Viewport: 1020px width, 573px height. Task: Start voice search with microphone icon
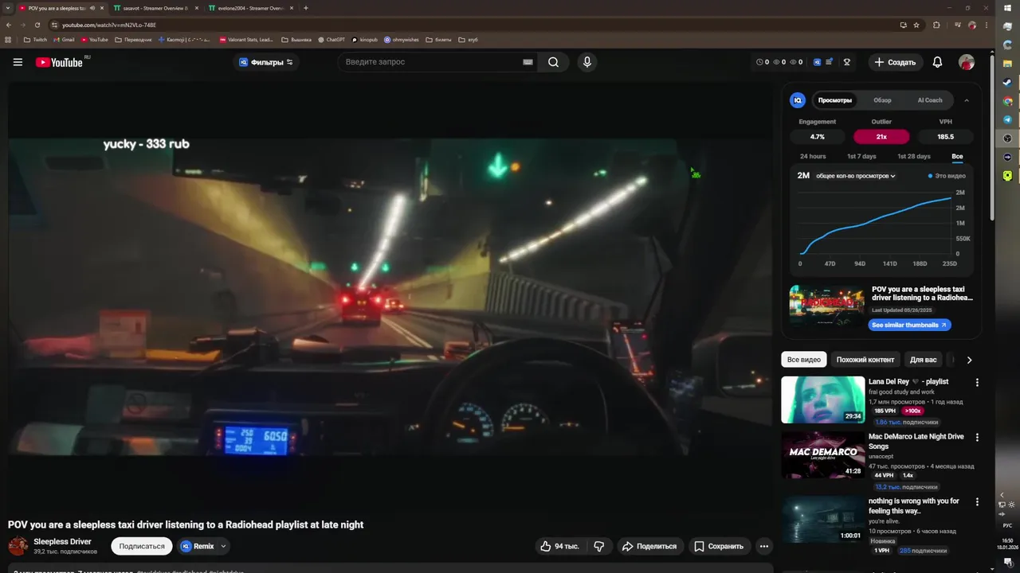pyautogui.click(x=587, y=62)
